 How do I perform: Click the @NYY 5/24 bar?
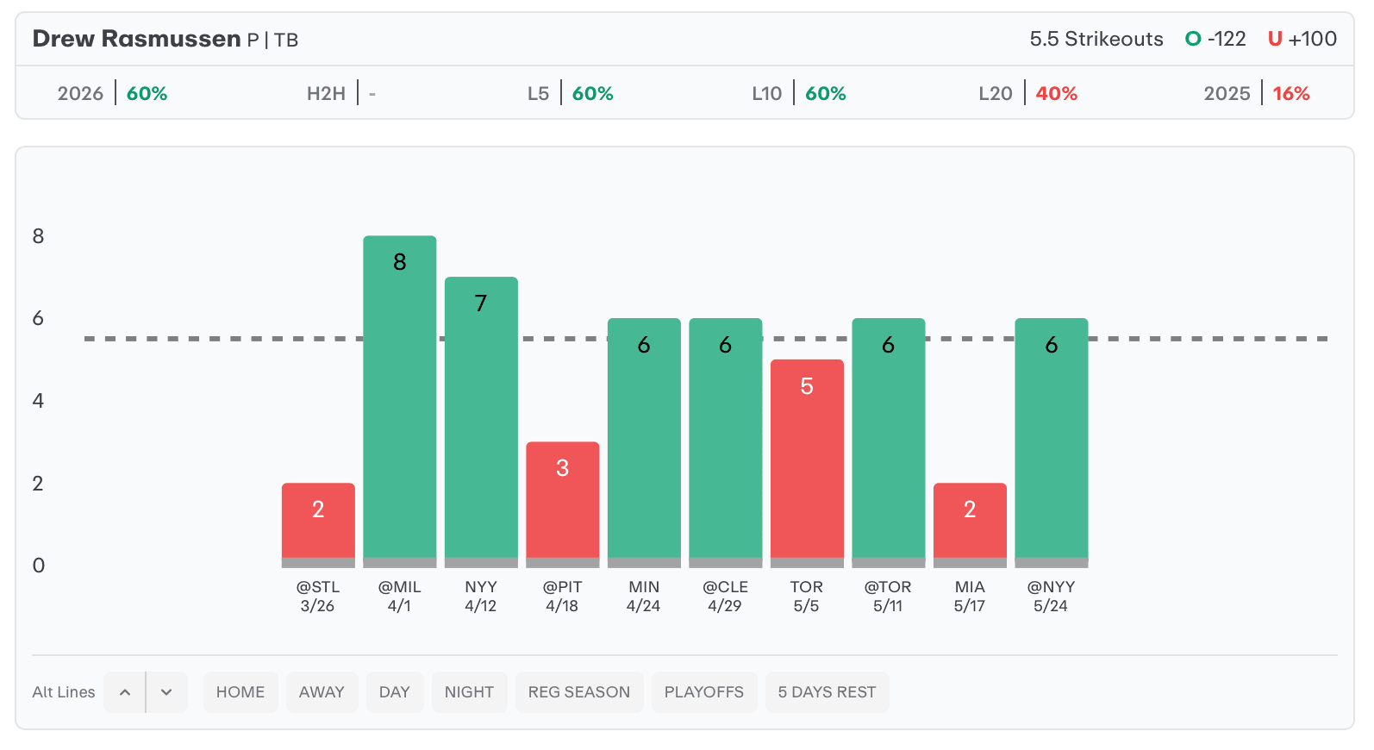coord(1052,443)
